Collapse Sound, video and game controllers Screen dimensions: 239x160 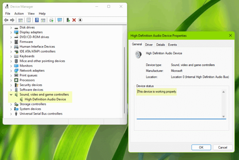[x=11, y=95]
